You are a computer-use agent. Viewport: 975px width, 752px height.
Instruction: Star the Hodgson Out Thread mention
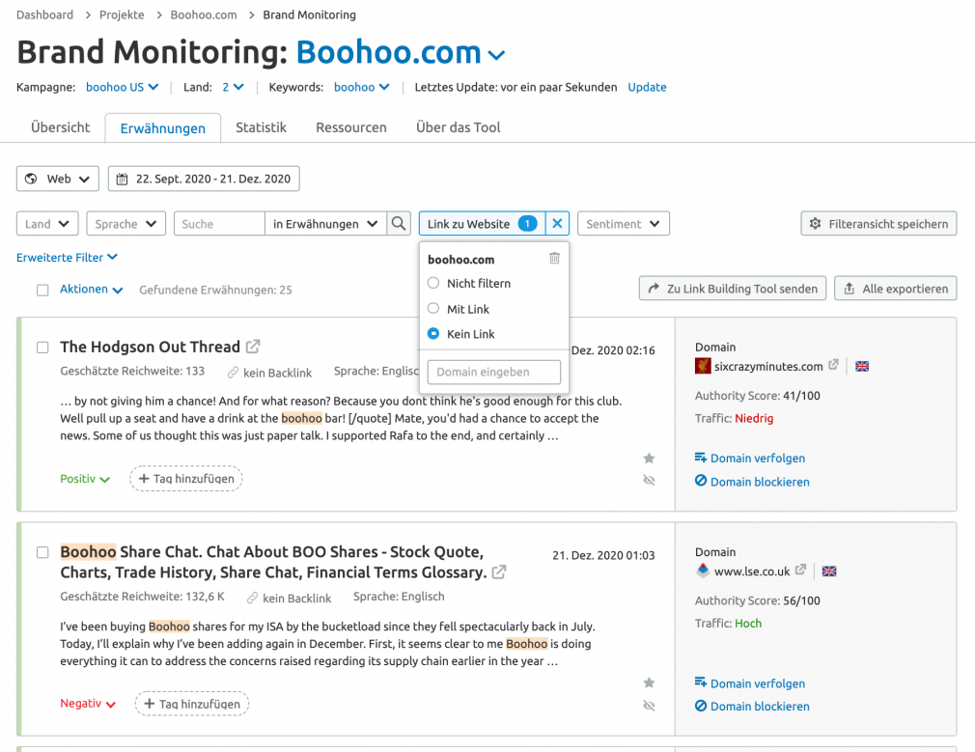tap(649, 459)
